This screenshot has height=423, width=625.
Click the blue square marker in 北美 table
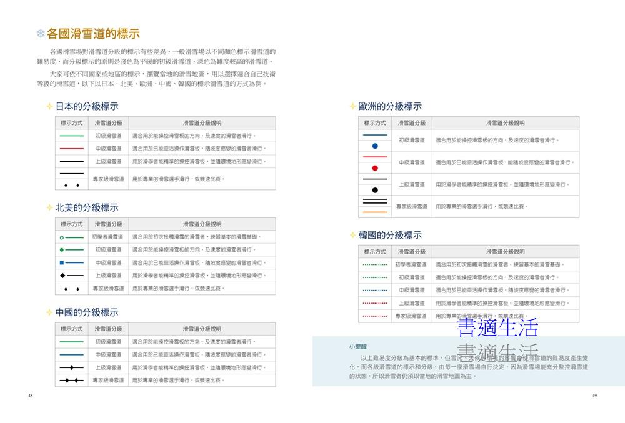(x=62, y=263)
